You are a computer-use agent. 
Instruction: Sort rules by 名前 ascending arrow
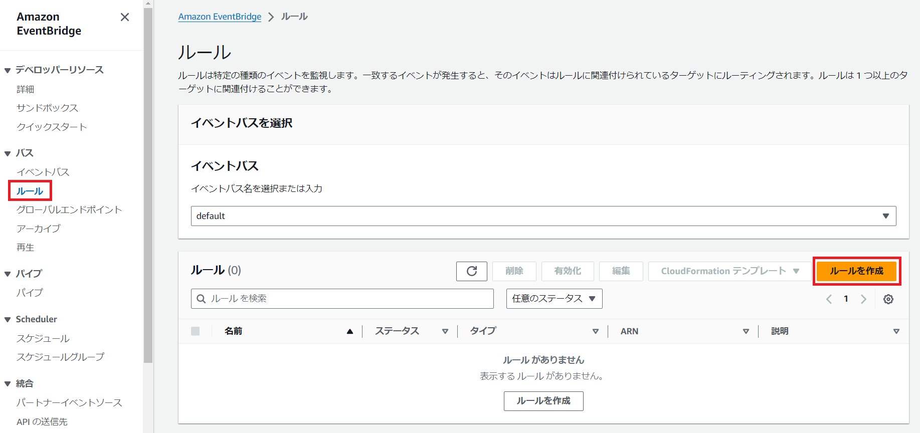pyautogui.click(x=349, y=331)
